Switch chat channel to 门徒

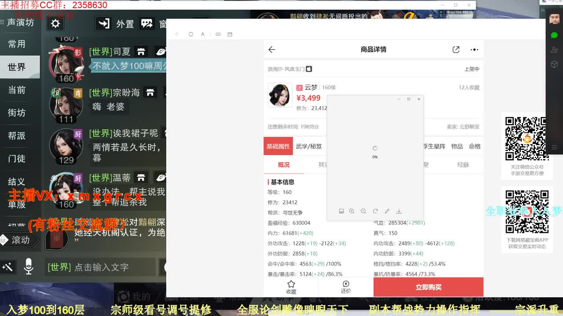(17, 158)
